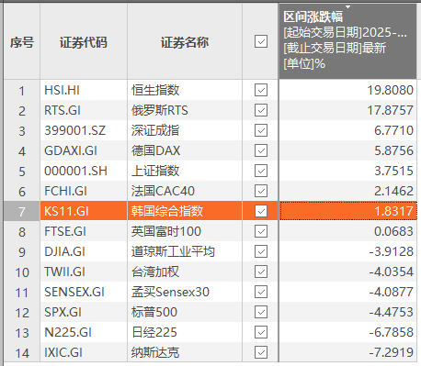Click the 序号 column header
421x366 pixels.
click(22, 42)
